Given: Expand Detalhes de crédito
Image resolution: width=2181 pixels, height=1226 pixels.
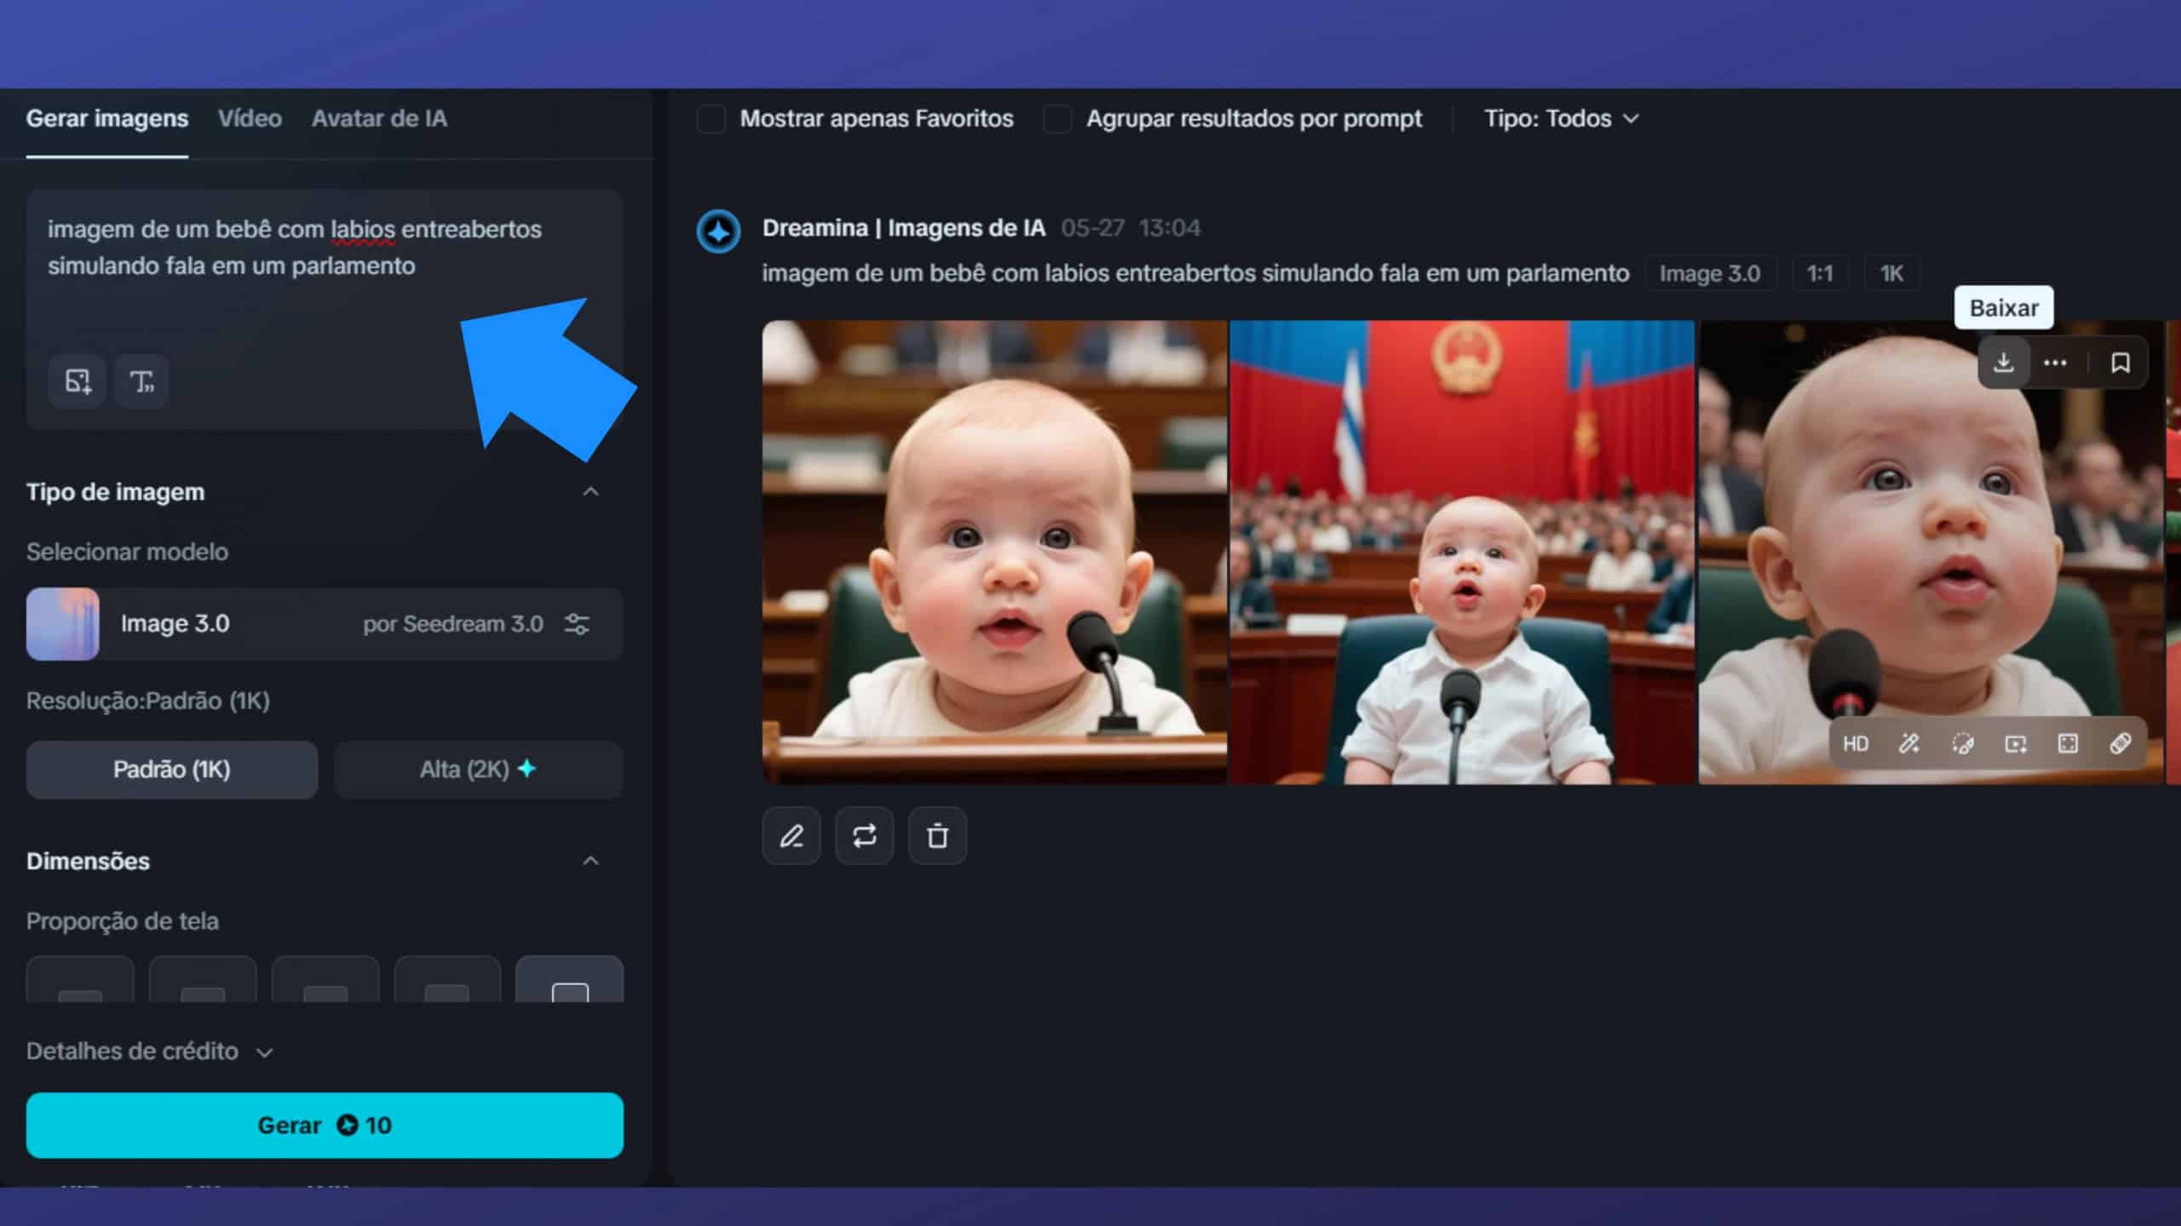Looking at the screenshot, I should [149, 1051].
